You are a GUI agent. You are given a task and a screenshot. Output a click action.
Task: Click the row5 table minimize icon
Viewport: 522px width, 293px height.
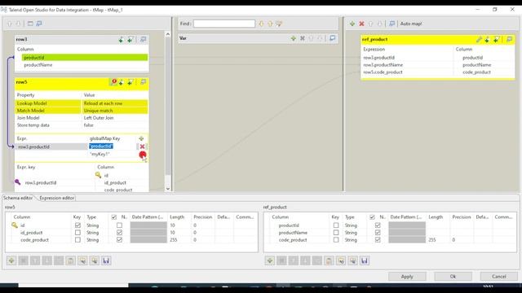point(144,82)
